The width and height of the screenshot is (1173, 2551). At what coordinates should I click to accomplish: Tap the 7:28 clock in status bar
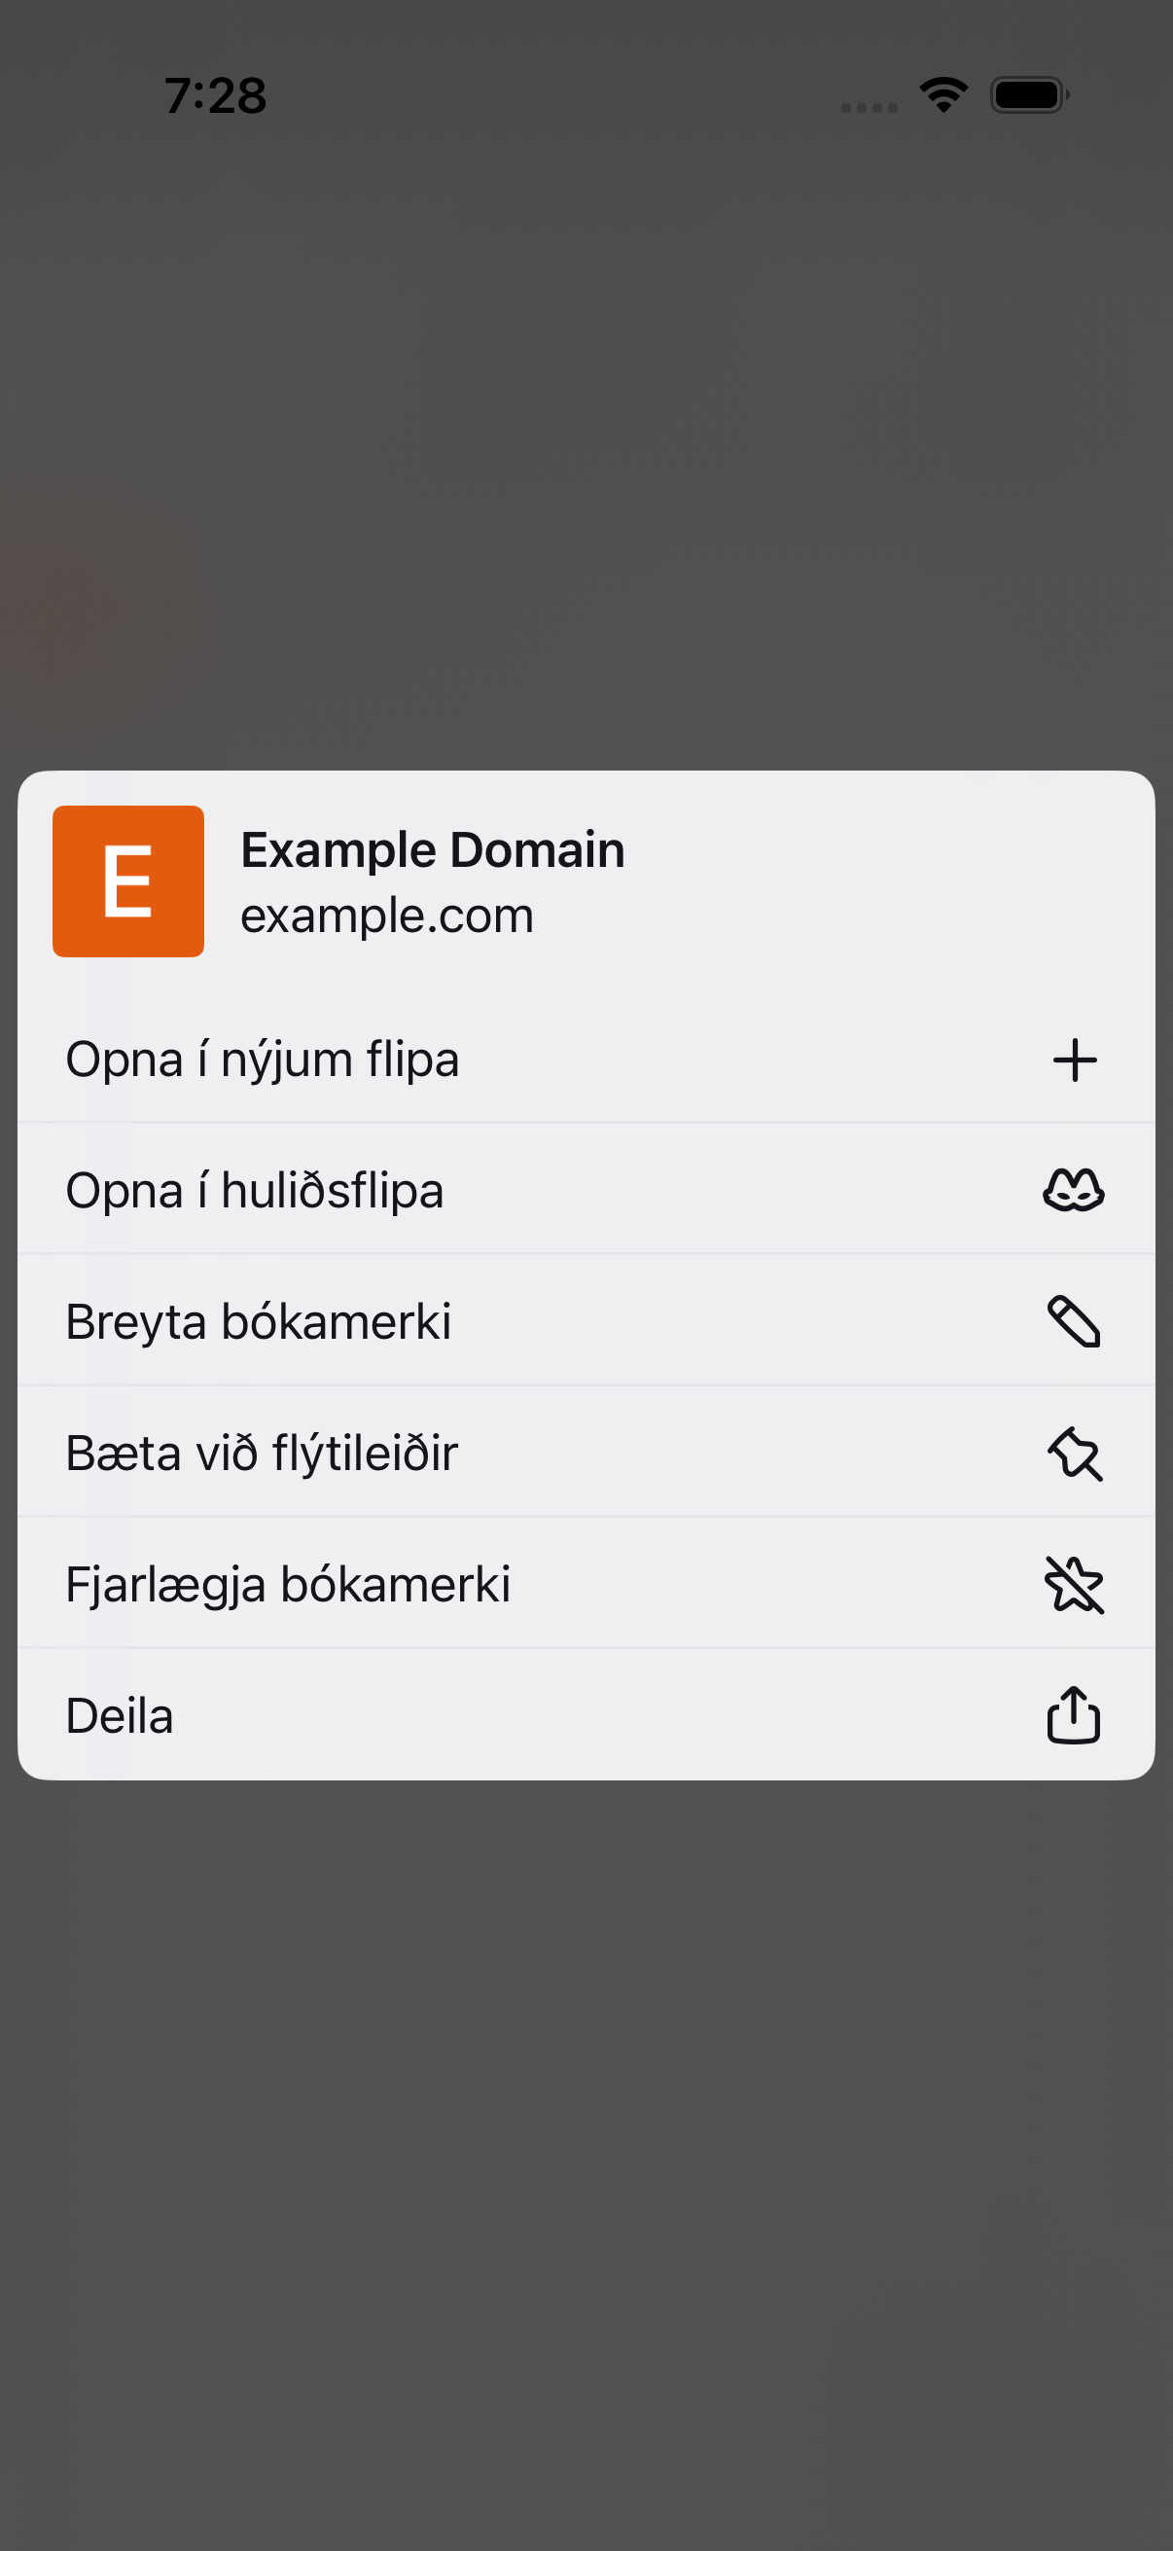coord(216,96)
